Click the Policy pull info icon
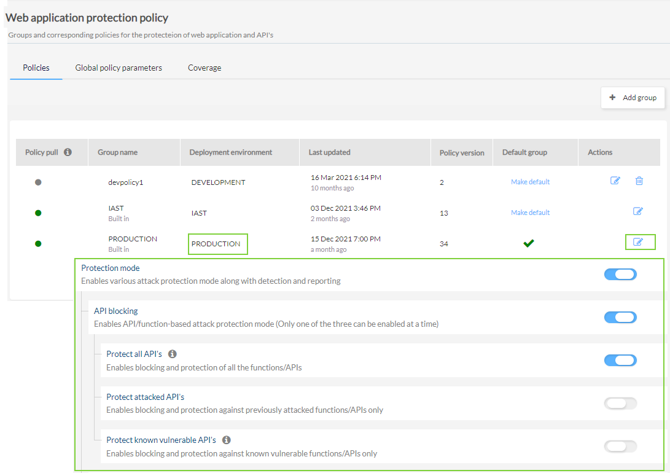Image resolution: width=670 pixels, height=473 pixels. click(68, 152)
